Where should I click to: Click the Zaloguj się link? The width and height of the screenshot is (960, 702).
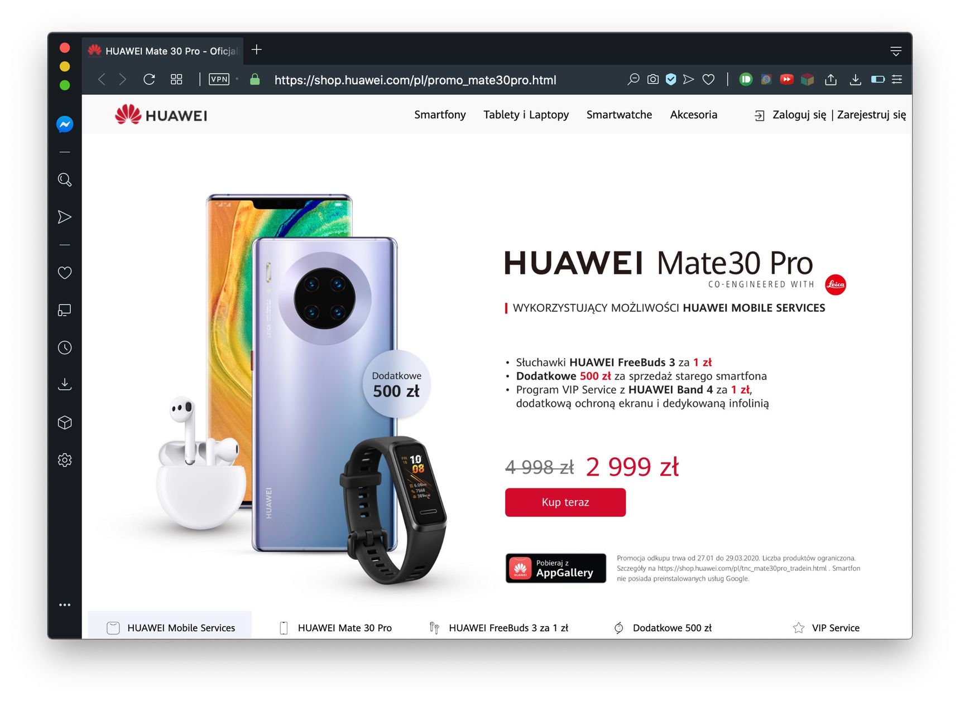(x=799, y=115)
